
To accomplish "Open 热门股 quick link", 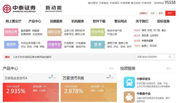I will (157, 30).
